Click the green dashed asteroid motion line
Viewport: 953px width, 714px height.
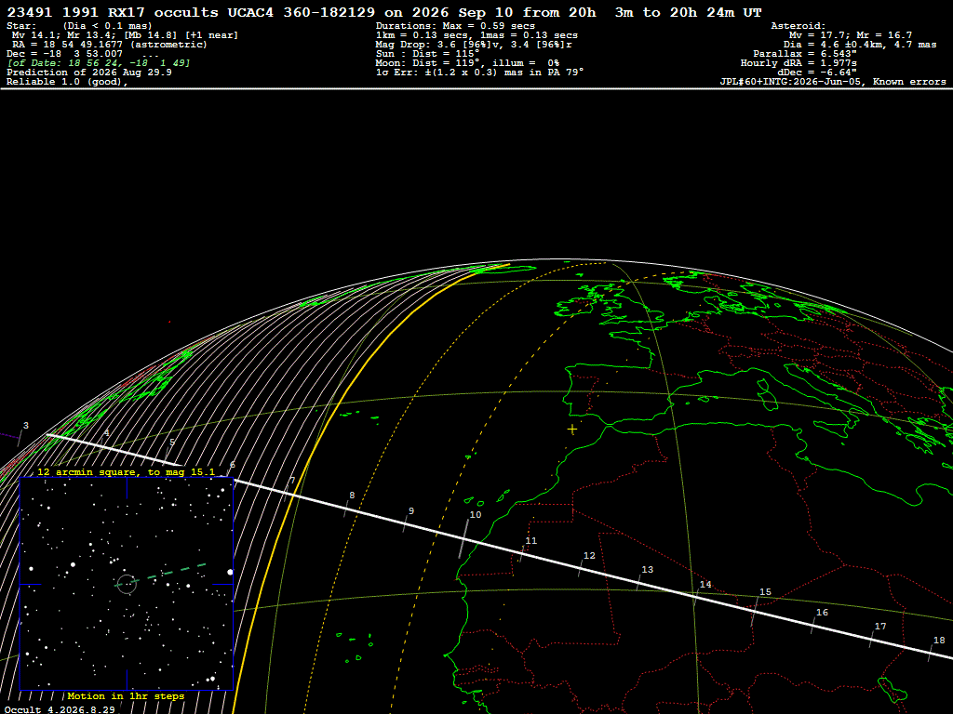tap(168, 573)
